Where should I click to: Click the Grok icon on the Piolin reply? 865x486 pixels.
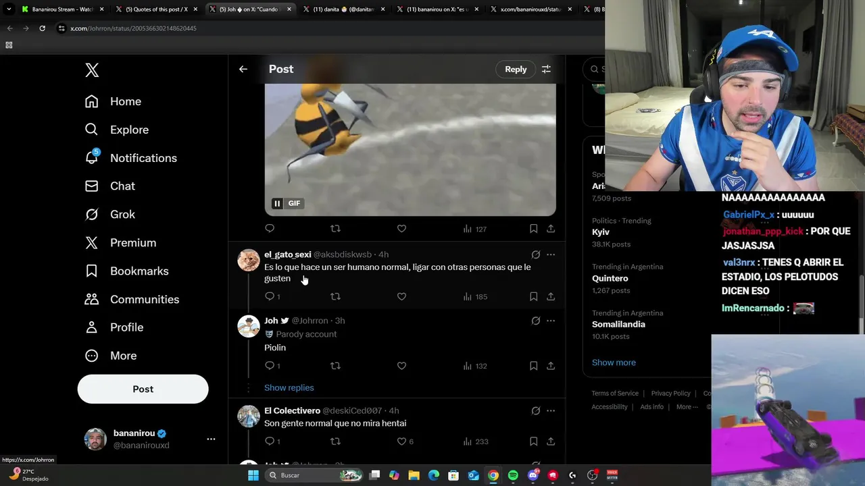point(535,321)
